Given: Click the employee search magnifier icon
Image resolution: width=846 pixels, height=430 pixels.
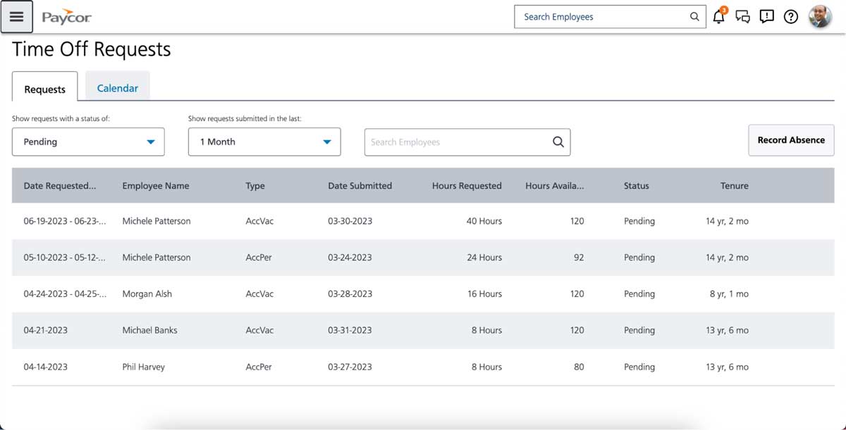Looking at the screenshot, I should [694, 16].
